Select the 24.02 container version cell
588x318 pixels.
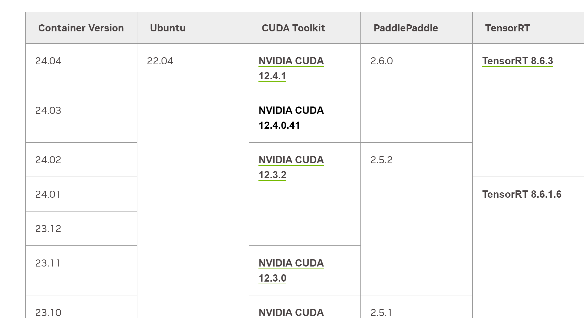(81, 160)
